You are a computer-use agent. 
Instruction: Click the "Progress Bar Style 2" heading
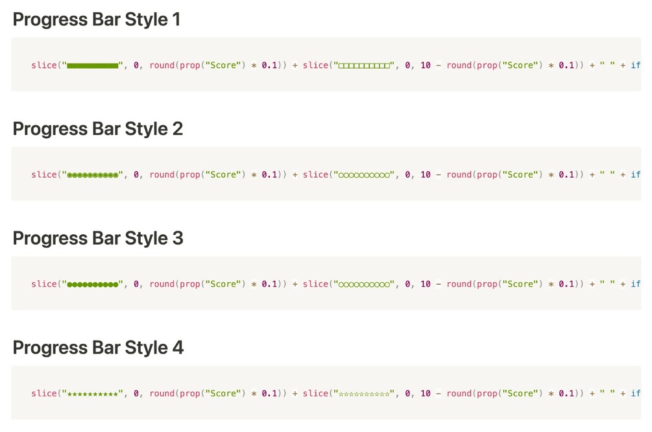pos(98,129)
